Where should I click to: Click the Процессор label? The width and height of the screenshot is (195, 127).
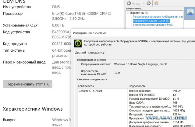coord(13,14)
